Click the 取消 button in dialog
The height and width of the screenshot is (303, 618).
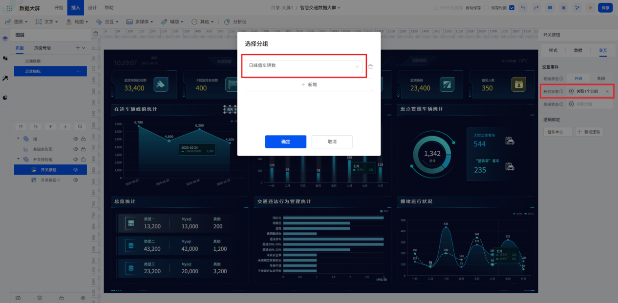tap(332, 141)
